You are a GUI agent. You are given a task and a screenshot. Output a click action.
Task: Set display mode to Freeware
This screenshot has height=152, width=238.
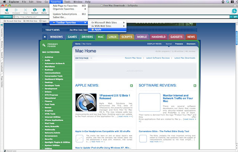(x=179, y=44)
